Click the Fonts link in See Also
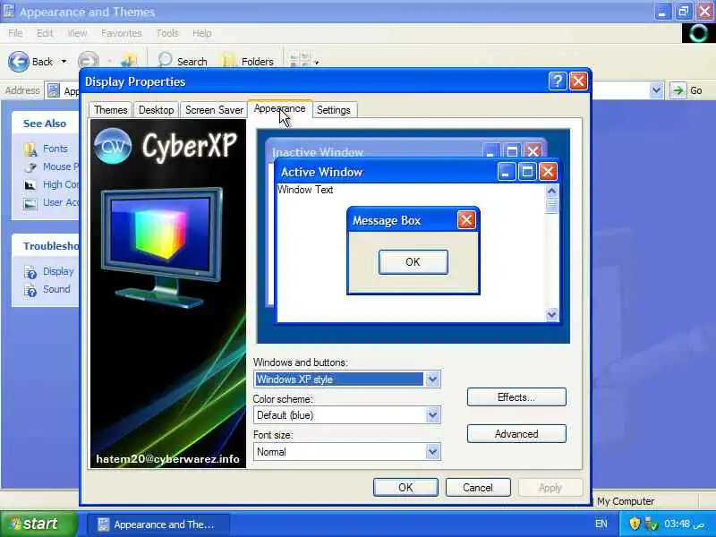 (55, 149)
